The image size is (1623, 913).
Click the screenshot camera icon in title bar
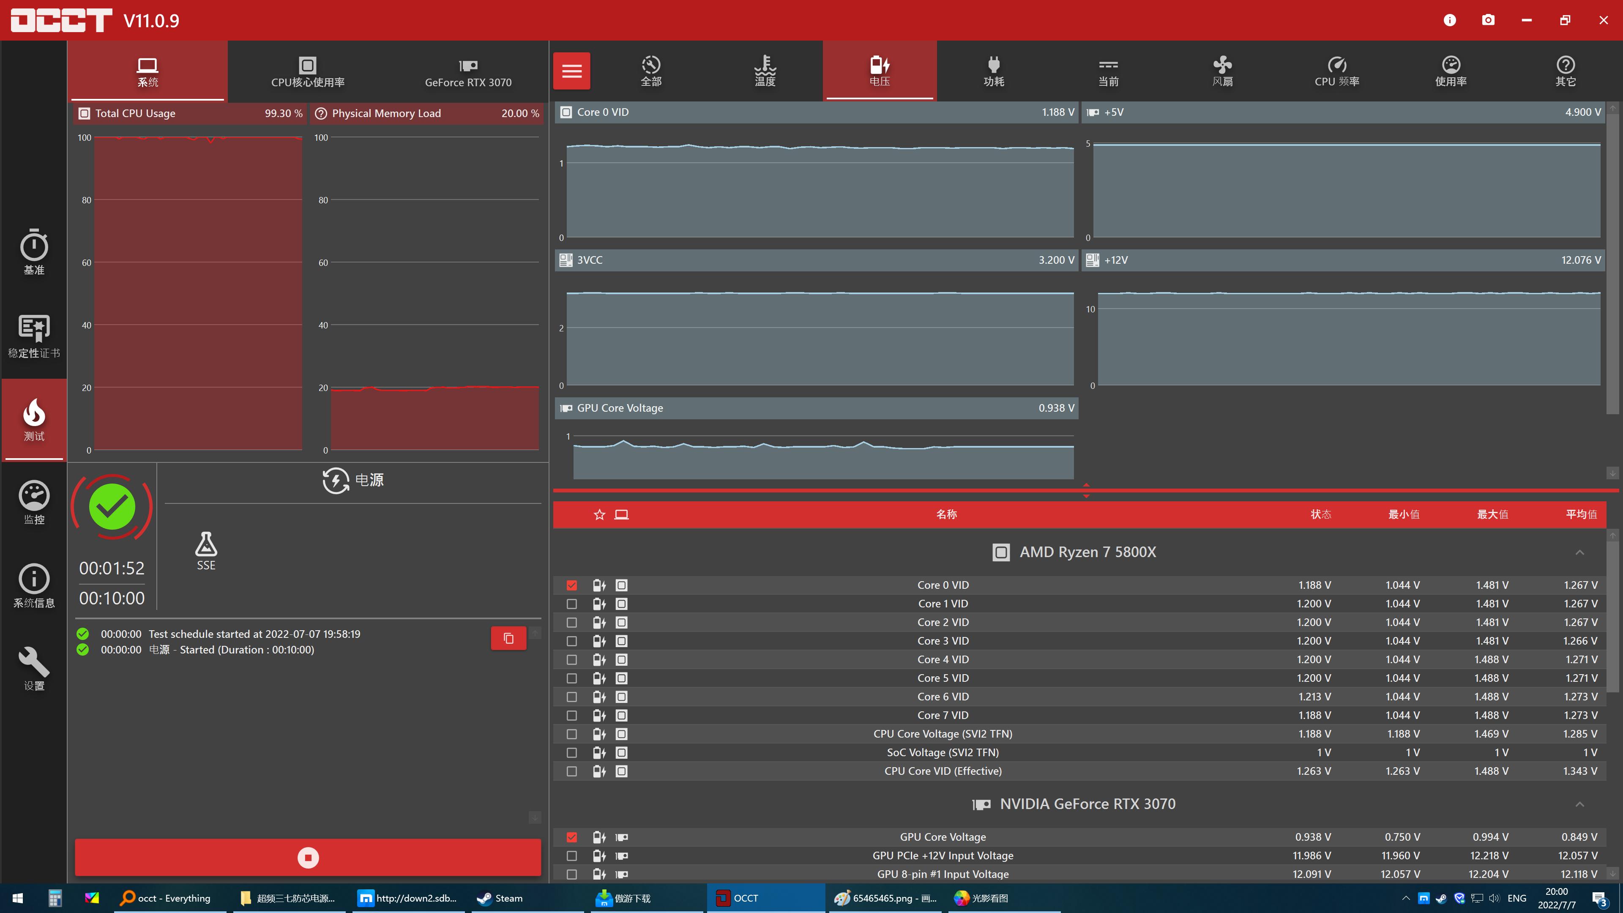pos(1488,20)
